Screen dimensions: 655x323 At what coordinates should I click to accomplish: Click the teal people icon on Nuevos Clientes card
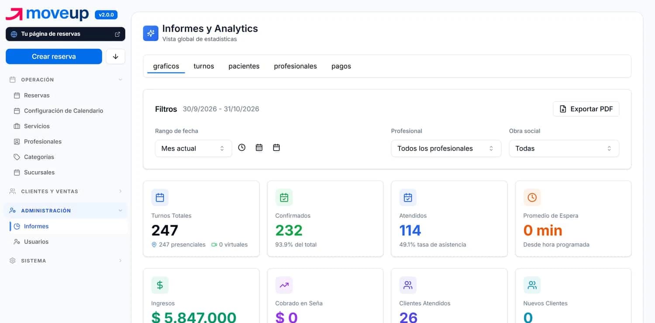click(x=532, y=285)
